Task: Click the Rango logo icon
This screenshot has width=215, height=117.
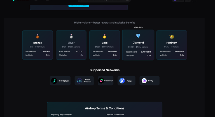Action: tap(122, 81)
